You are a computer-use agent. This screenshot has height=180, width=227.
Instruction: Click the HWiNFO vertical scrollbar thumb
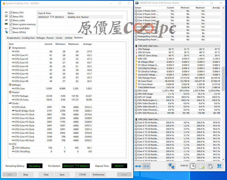pyautogui.click(x=223, y=79)
